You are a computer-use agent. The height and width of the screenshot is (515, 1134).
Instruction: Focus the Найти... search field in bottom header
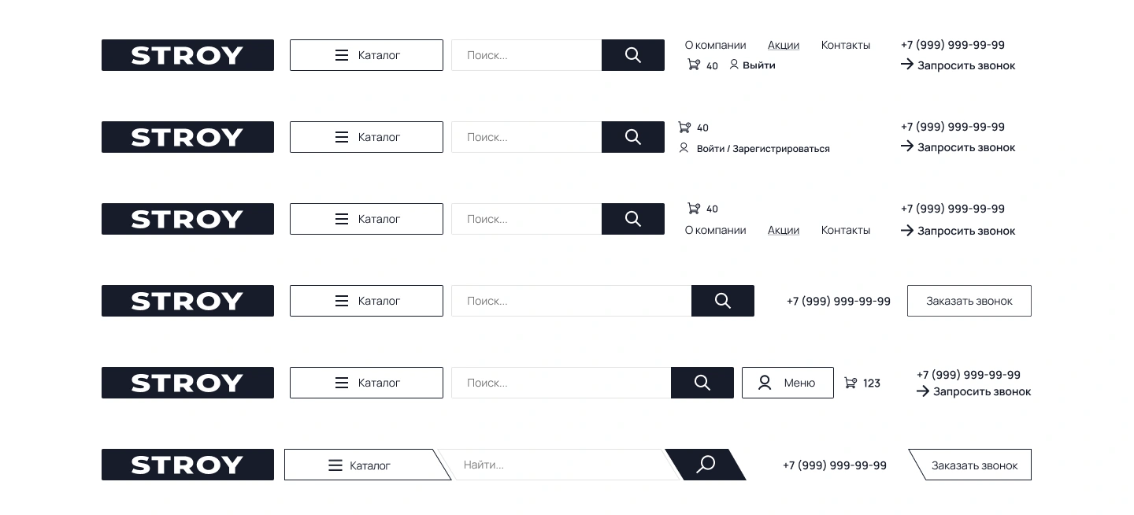[560, 465]
